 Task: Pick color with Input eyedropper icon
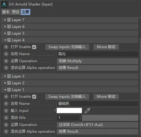click(x=87, y=111)
